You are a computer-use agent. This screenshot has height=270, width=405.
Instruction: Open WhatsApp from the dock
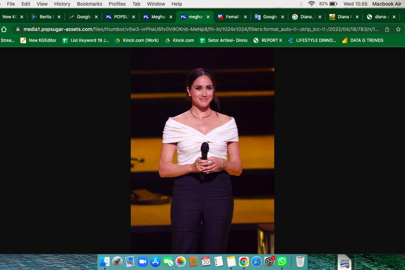point(282,261)
